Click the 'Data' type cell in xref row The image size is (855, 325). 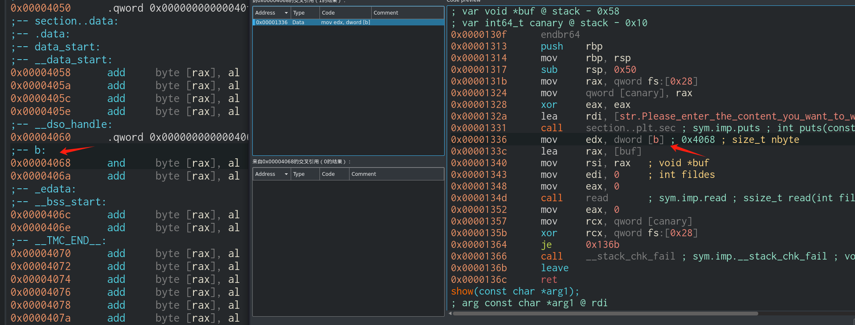298,22
